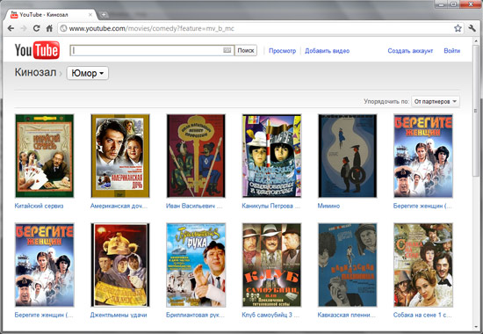The image size is (483, 334).
Task: Click the scrollbar down arrow
Action: pos(476,327)
